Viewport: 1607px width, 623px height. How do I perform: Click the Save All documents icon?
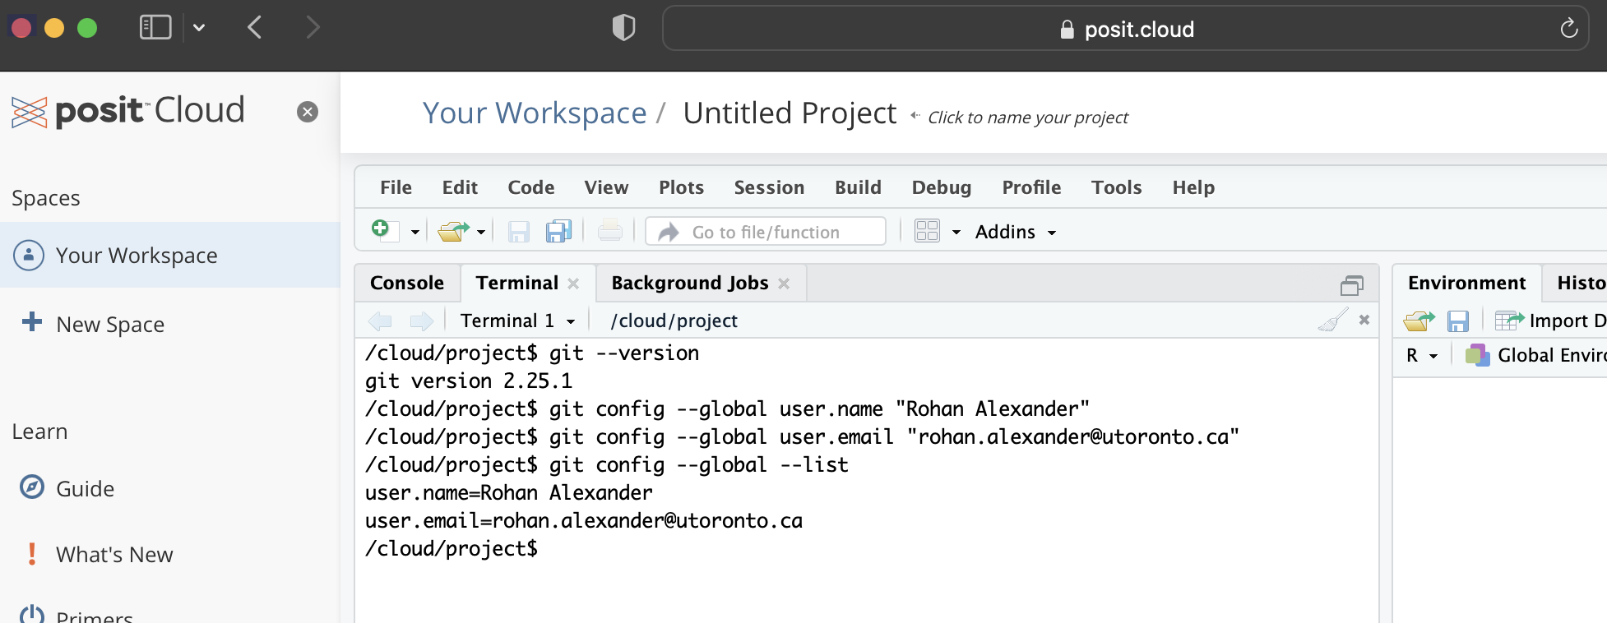pos(558,232)
